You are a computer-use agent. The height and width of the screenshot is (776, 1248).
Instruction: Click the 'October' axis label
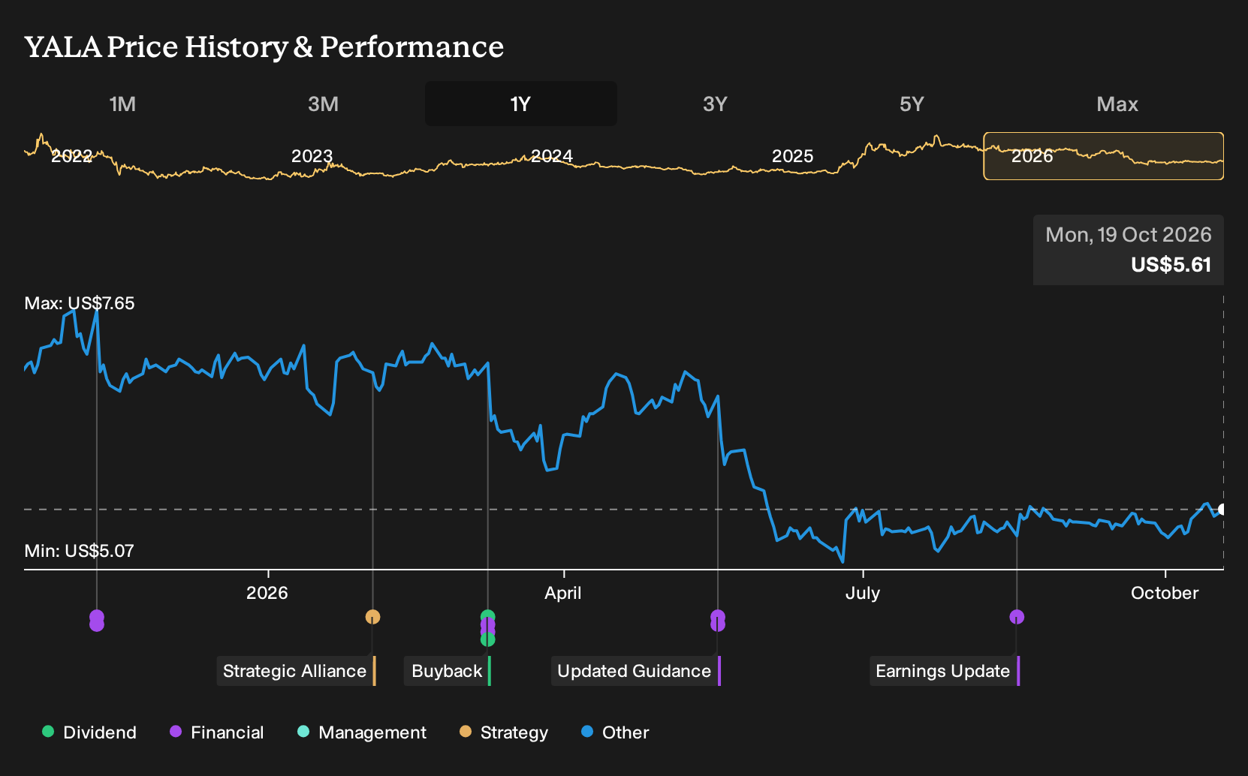click(x=1165, y=593)
